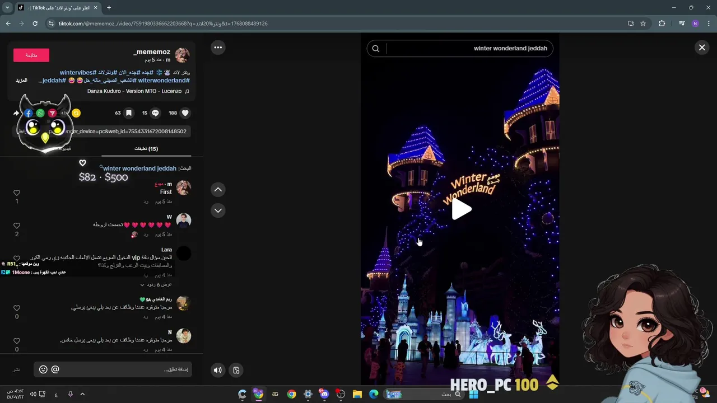Screen dimensions: 717x403
Task: Click microphone icon in system tray
Action: click(71, 394)
